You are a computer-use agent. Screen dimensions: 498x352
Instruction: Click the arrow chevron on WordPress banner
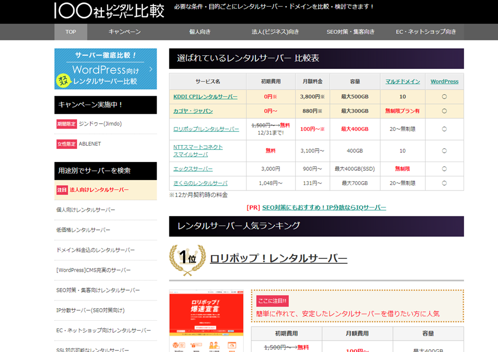tap(151, 69)
